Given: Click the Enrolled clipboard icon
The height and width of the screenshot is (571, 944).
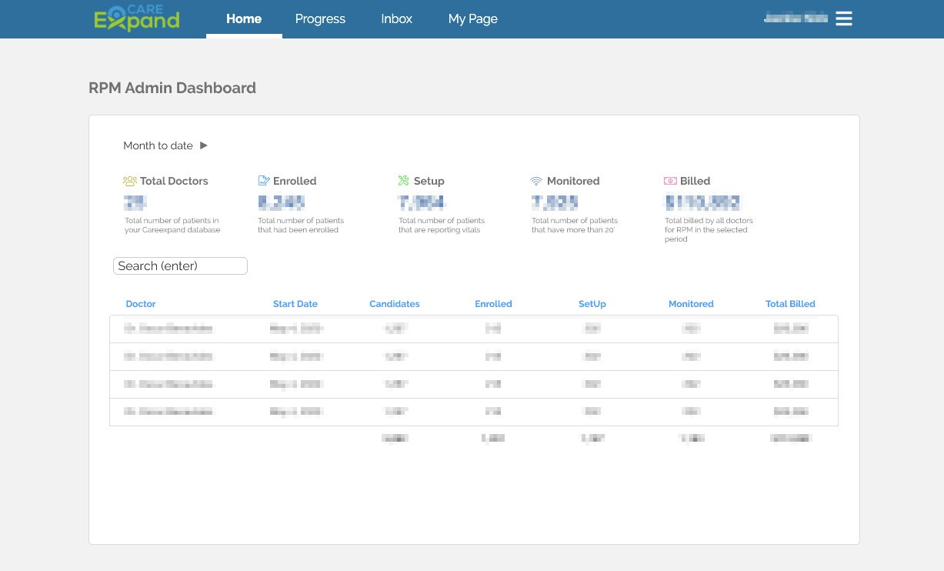Looking at the screenshot, I should click(264, 181).
